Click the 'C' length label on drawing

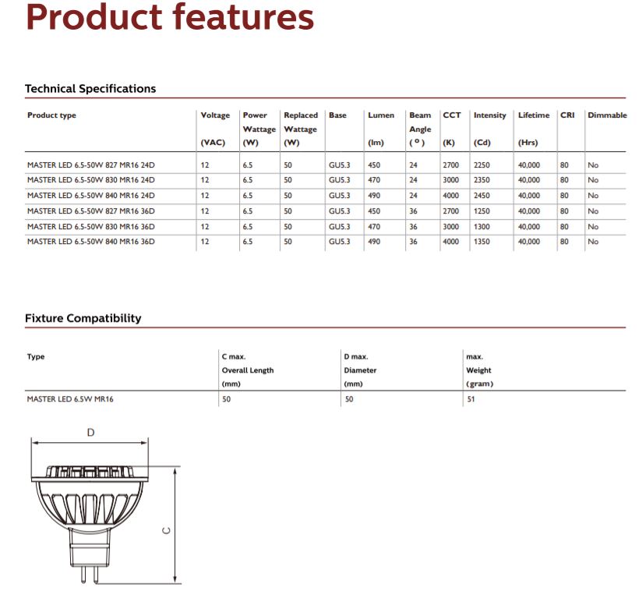point(166,530)
